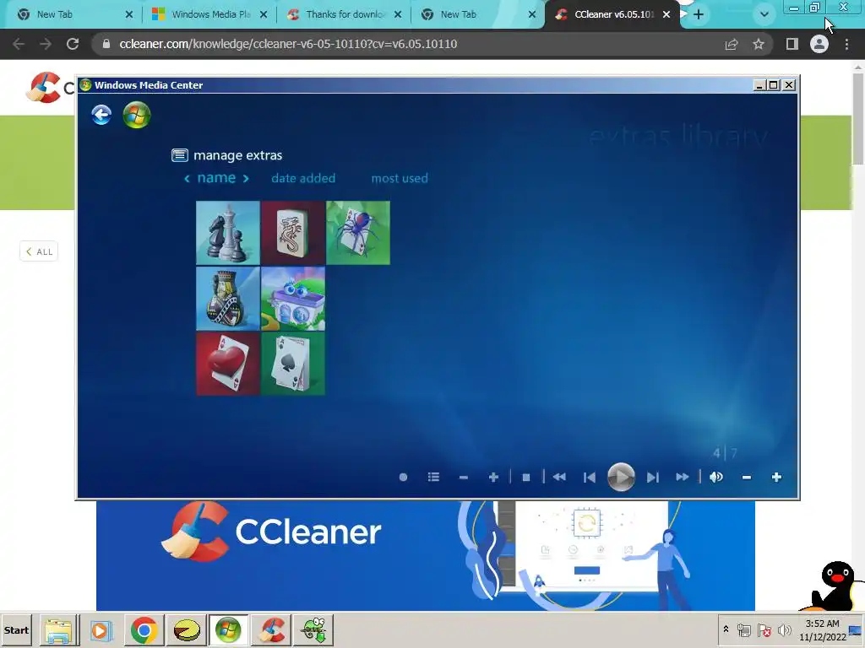Open Chrome profile avatar
865x648 pixels.
pyautogui.click(x=819, y=44)
